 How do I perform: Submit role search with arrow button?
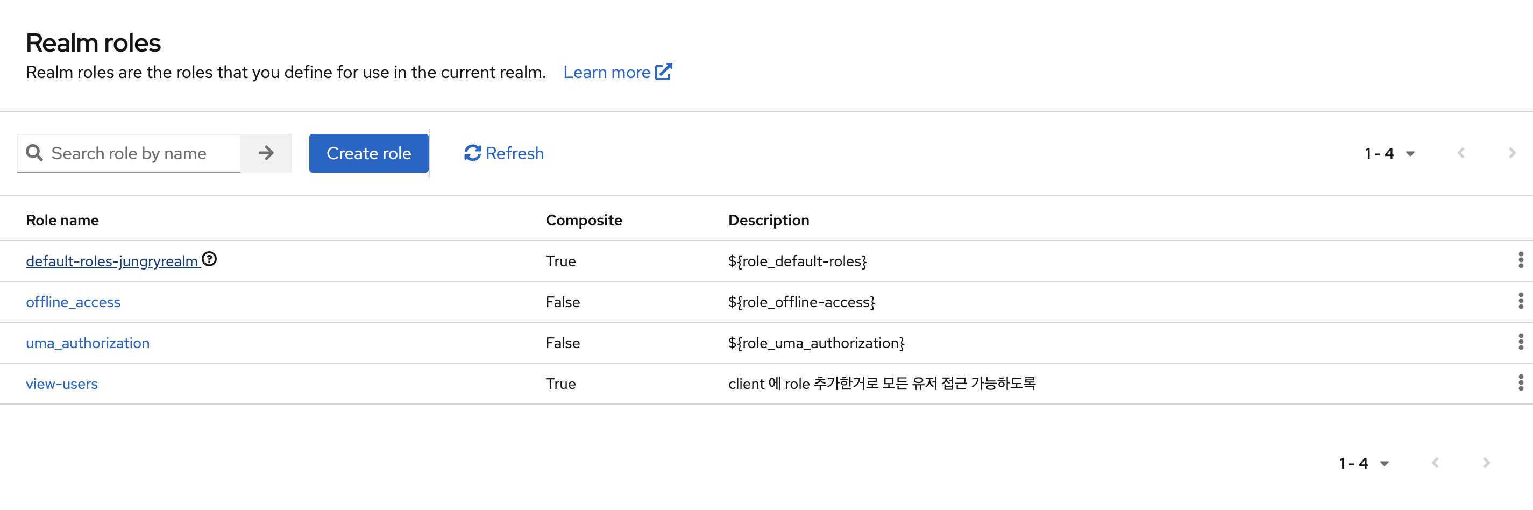(266, 153)
